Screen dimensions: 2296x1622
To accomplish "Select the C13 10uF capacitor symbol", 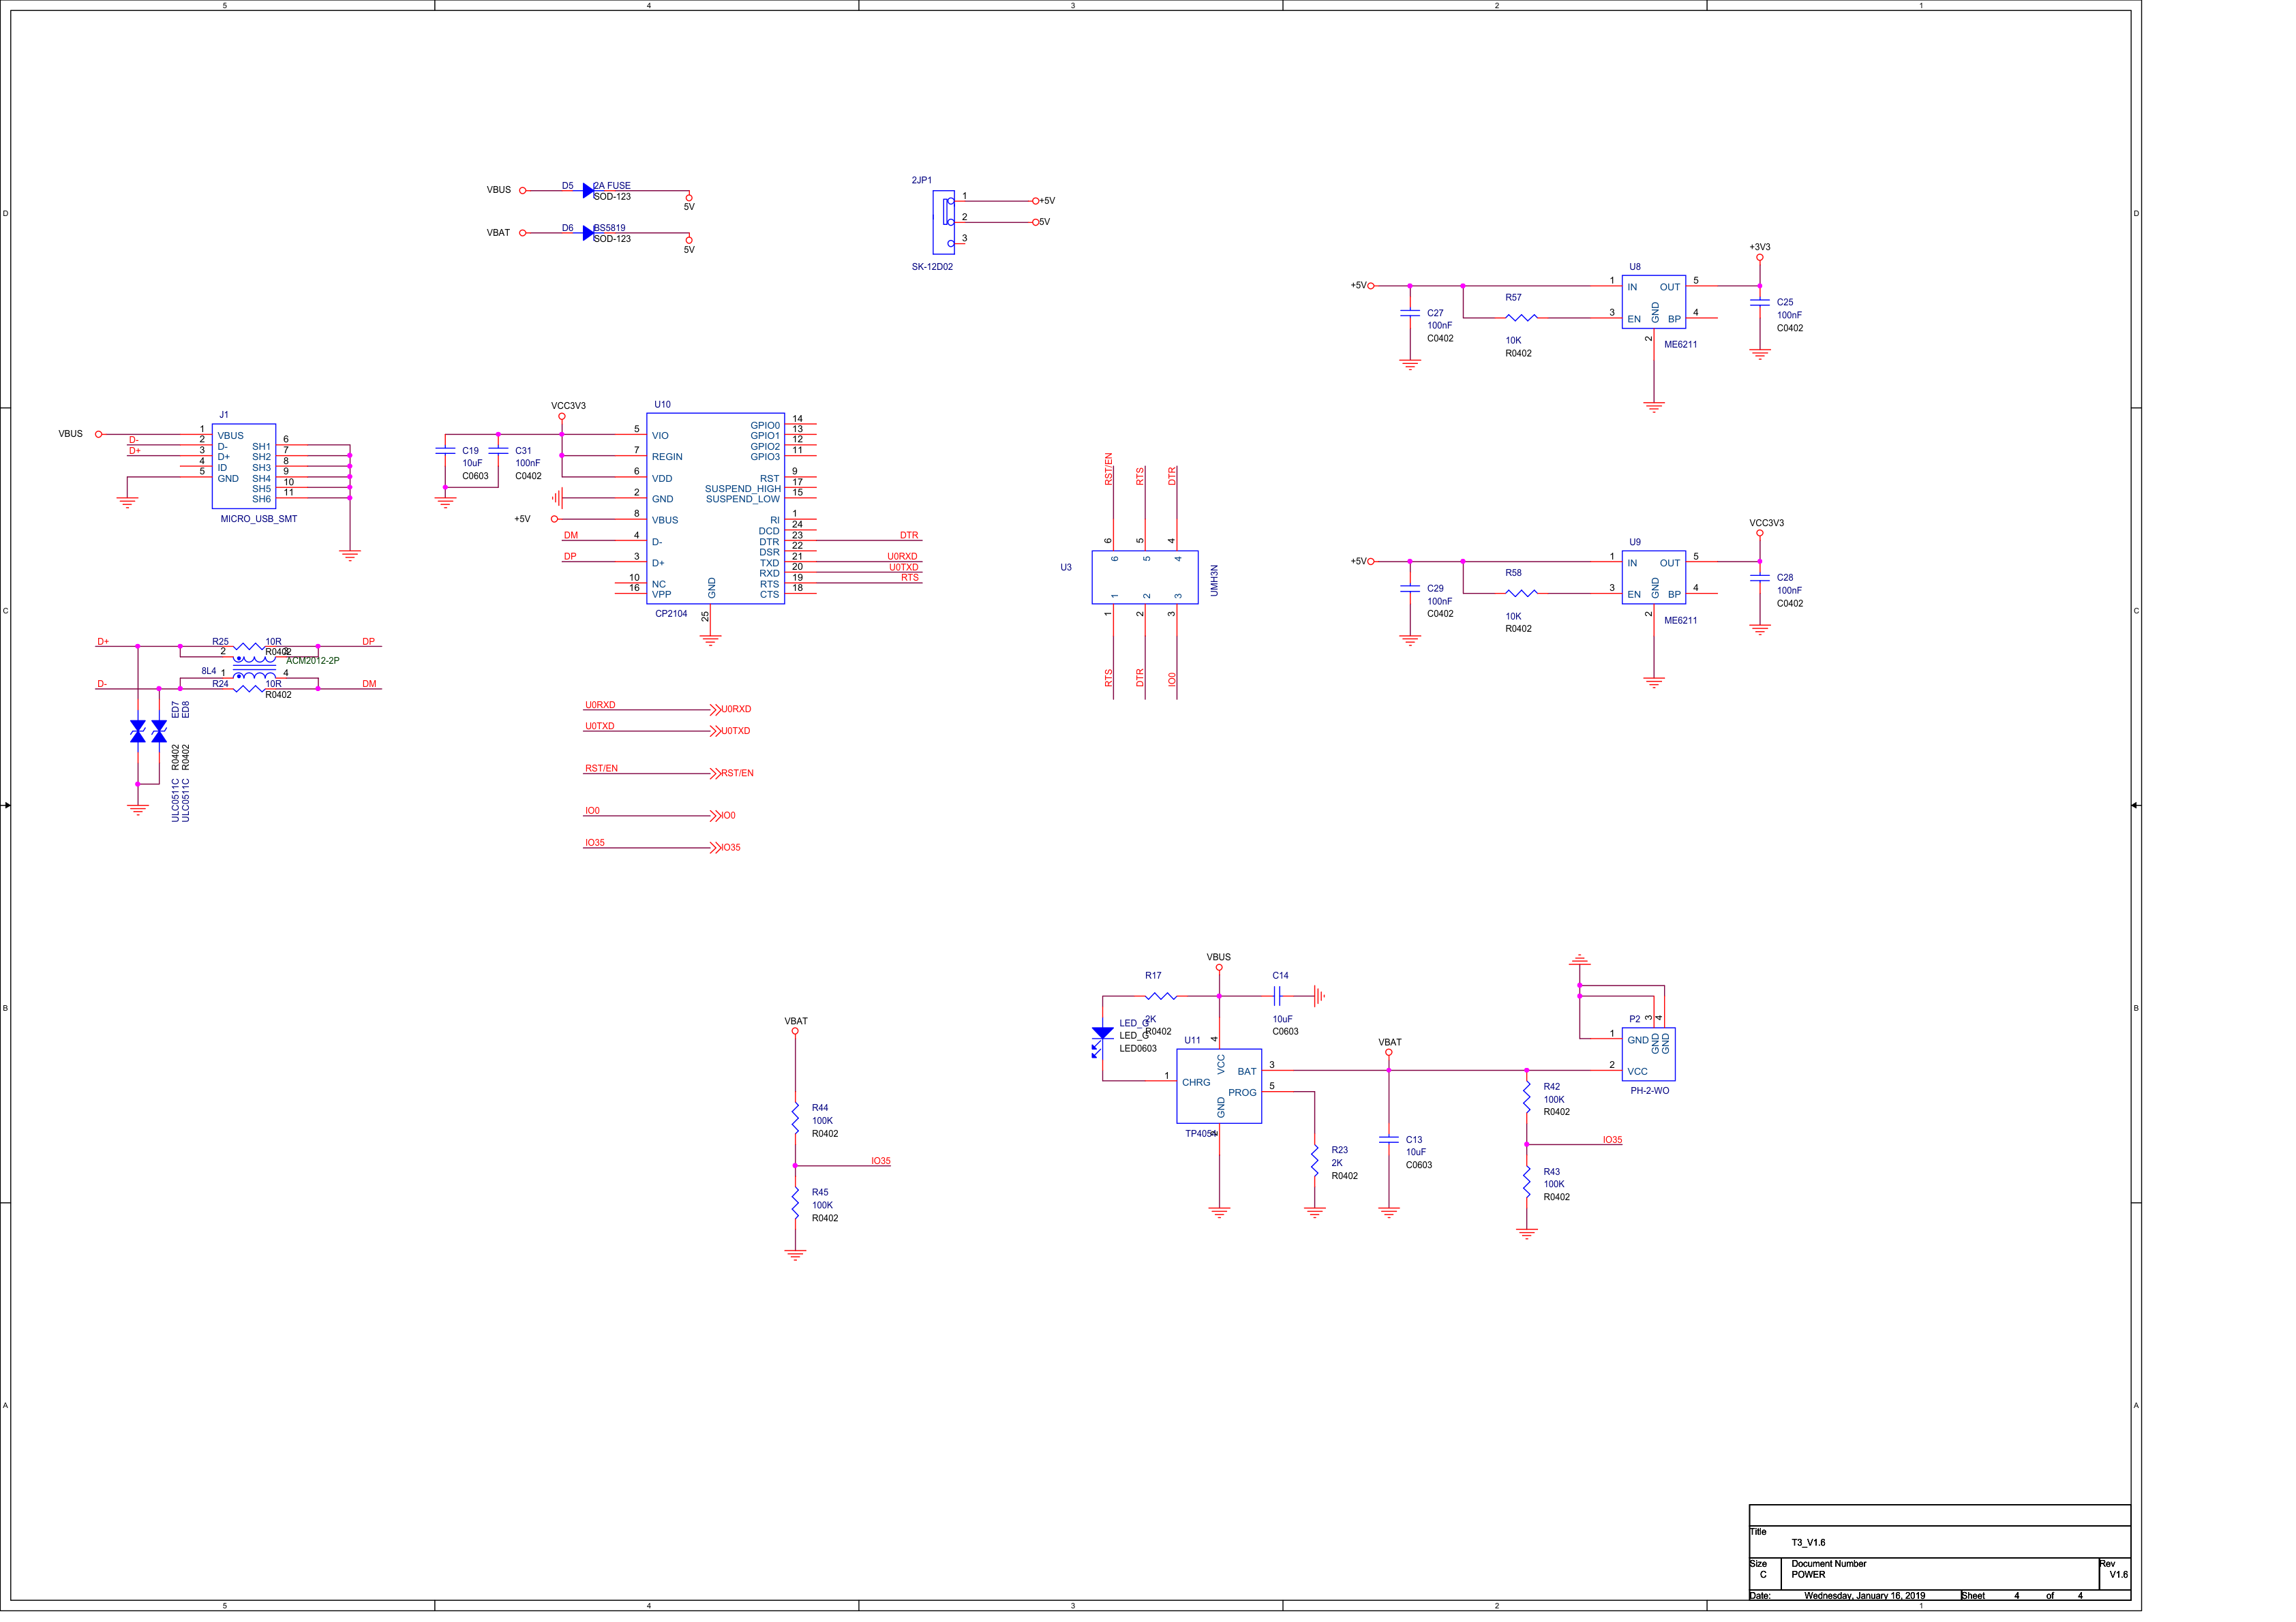I will (1388, 1140).
